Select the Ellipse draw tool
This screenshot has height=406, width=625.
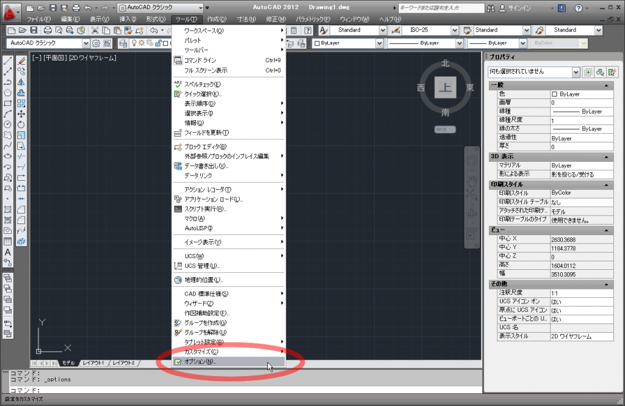[7, 156]
